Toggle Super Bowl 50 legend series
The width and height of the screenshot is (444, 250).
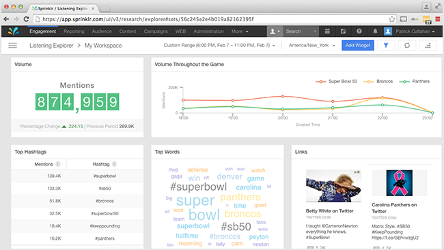pos(336,81)
